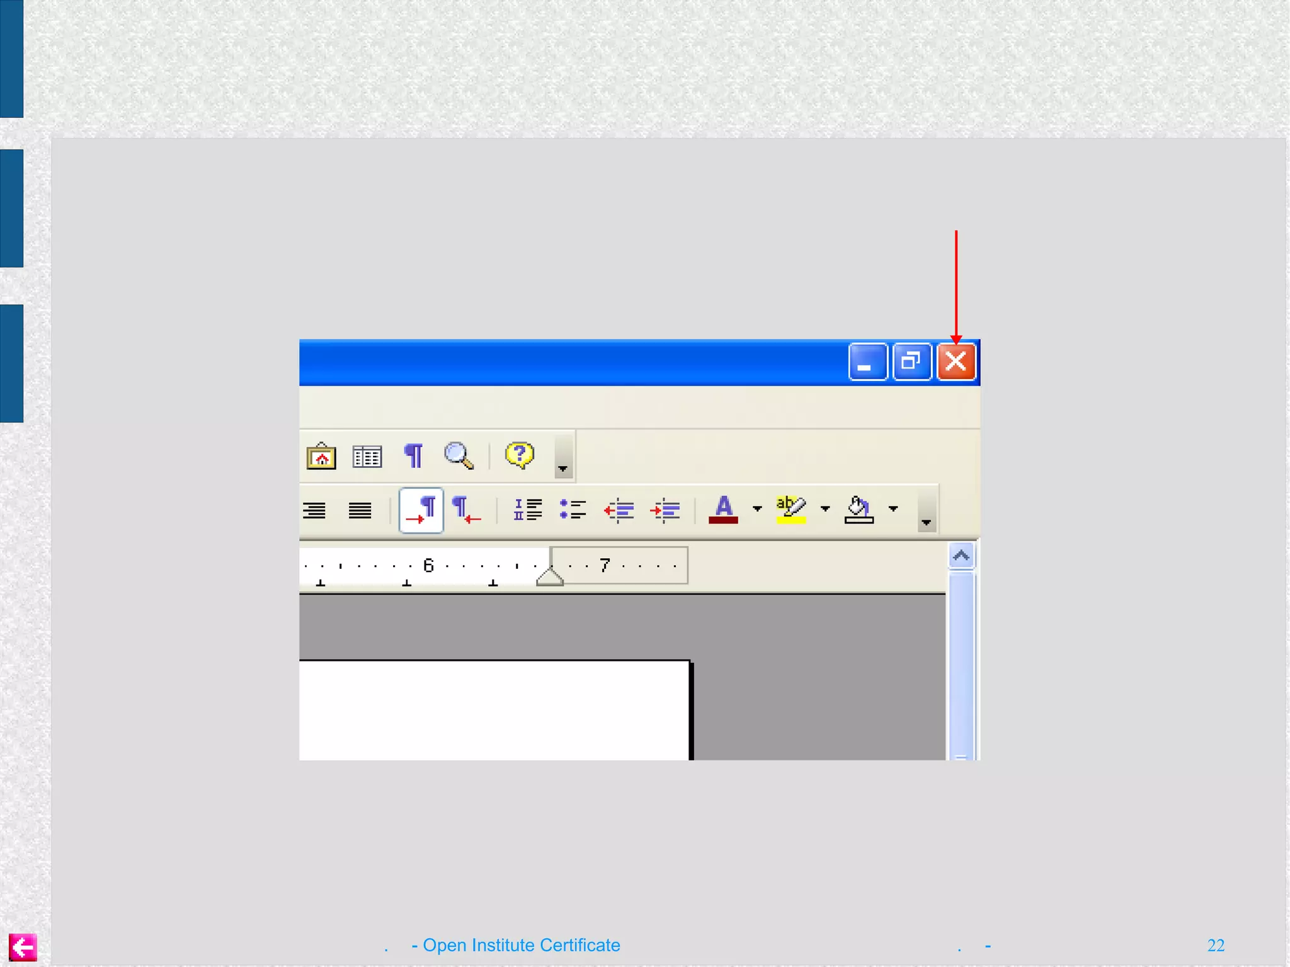The height and width of the screenshot is (967, 1290).
Task: Toggle left-to-right paragraph direction
Action: coord(421,510)
